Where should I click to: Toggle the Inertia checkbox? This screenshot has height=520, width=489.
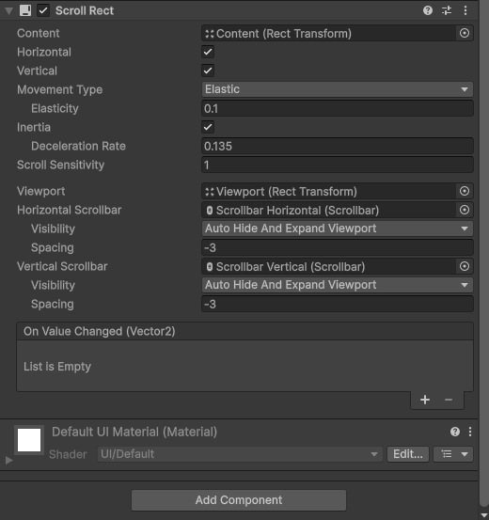pyautogui.click(x=208, y=127)
